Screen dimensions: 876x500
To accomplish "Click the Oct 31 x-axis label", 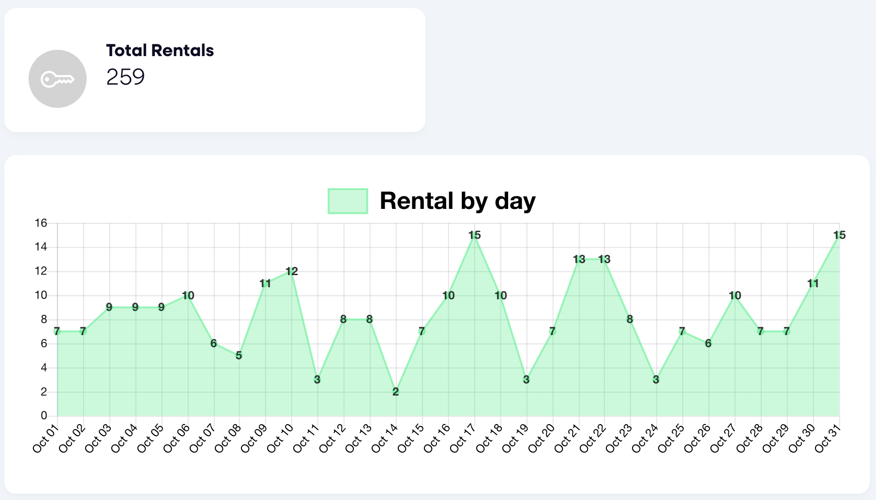I will tap(828, 438).
